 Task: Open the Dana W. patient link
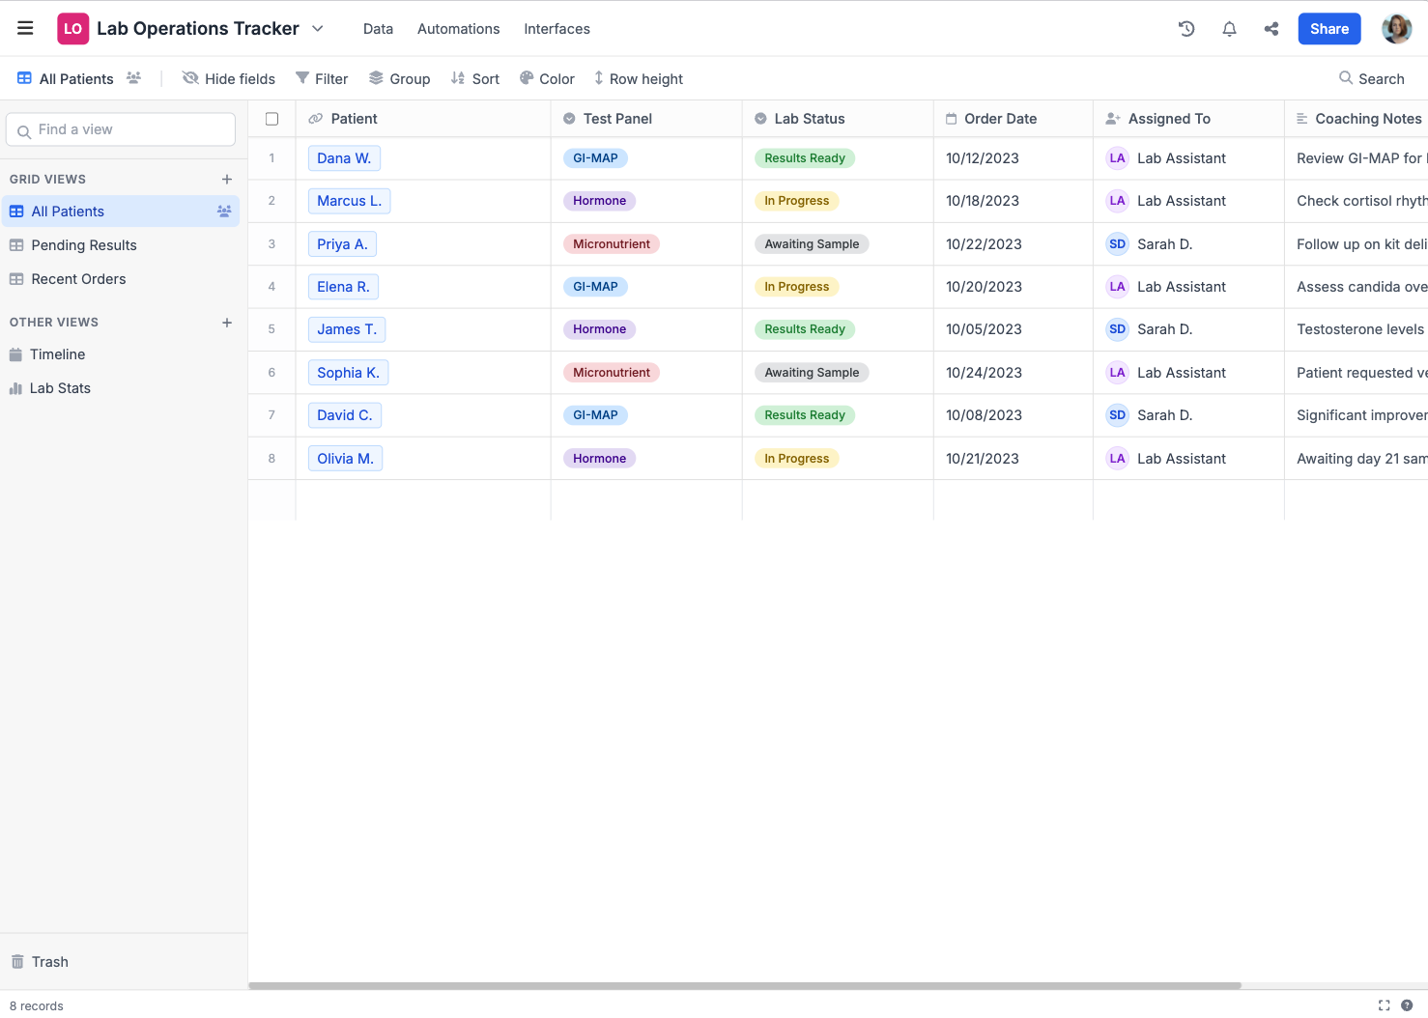pyautogui.click(x=344, y=158)
